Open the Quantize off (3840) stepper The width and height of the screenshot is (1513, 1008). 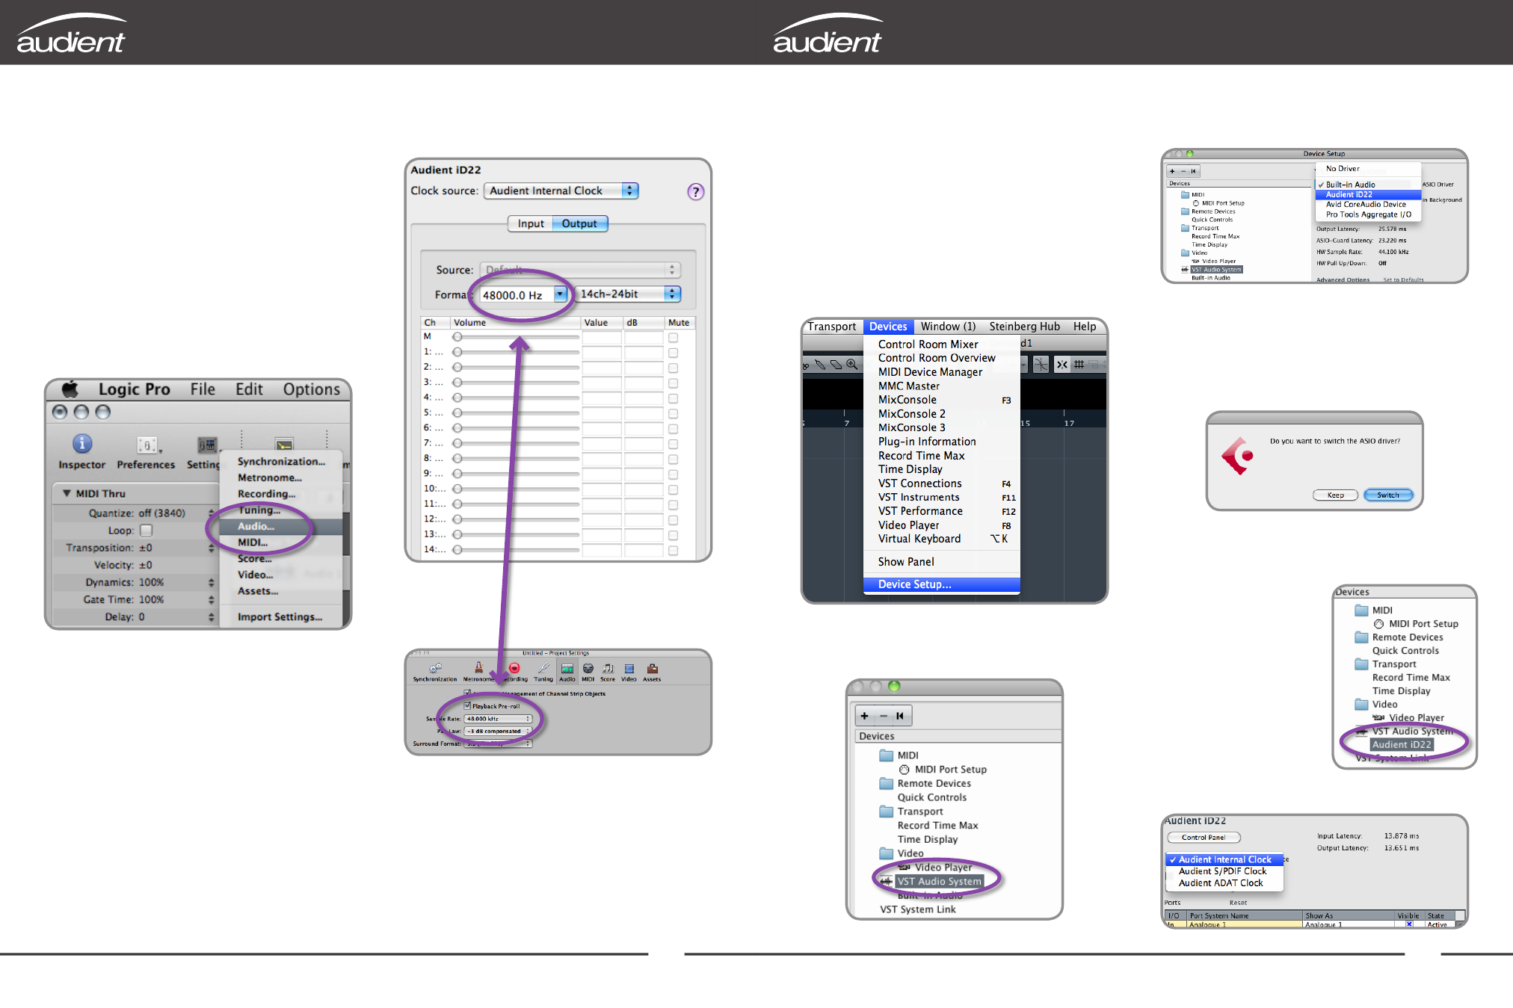(x=211, y=513)
